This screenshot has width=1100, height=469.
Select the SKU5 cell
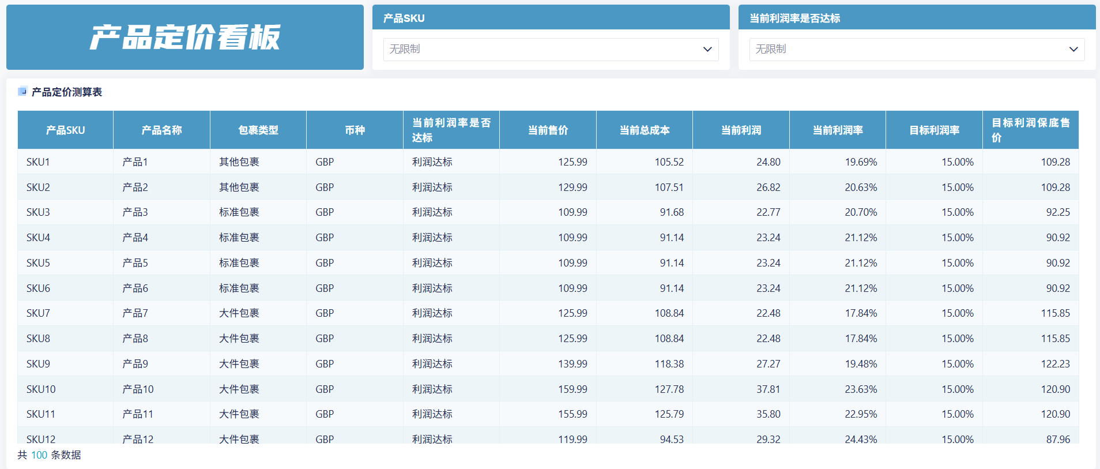pos(66,263)
